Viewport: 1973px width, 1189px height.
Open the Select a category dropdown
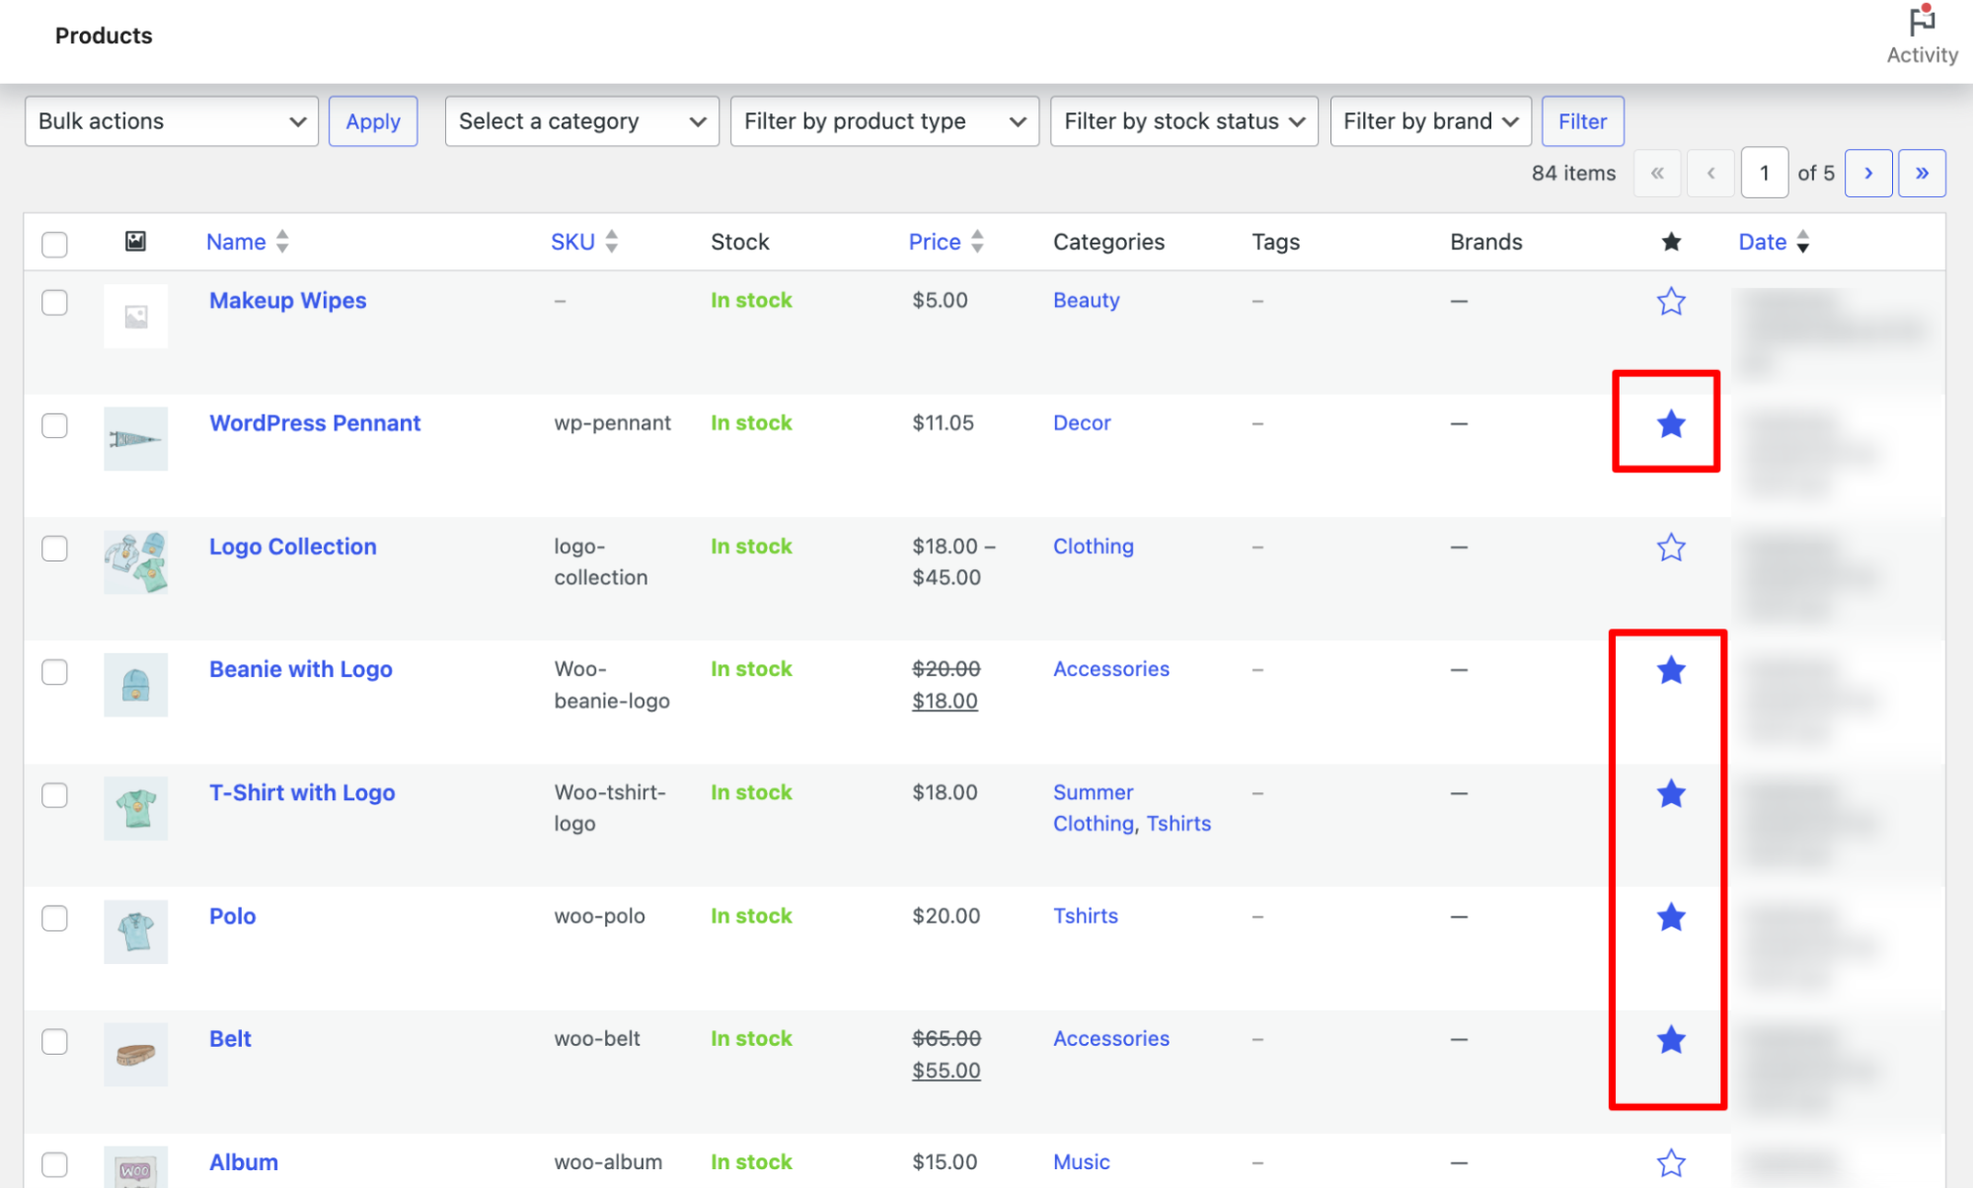(x=581, y=121)
